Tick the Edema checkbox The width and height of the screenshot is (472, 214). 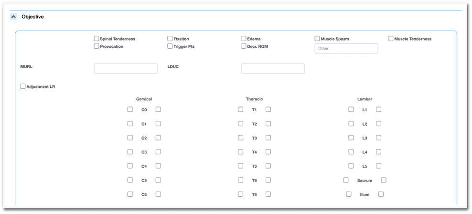244,39
